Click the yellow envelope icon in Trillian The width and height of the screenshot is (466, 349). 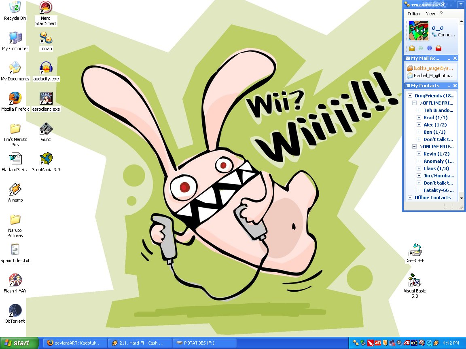click(412, 48)
